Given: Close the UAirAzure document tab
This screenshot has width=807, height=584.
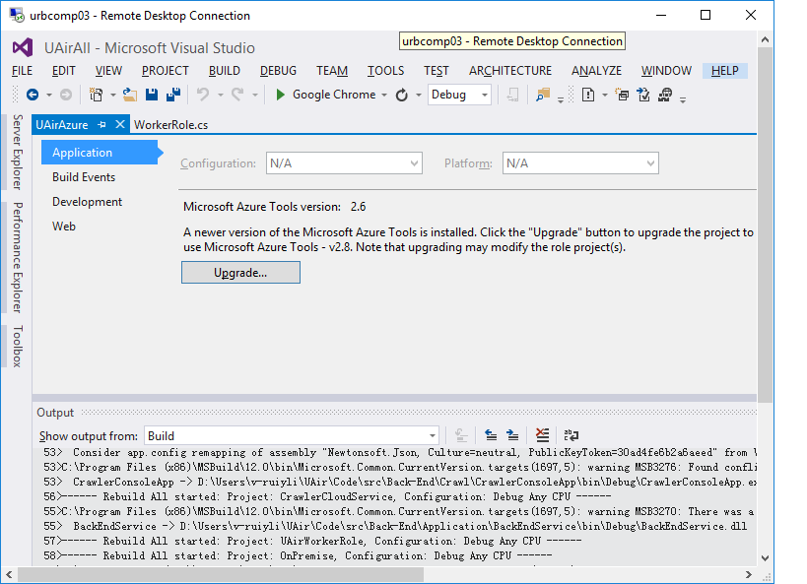Looking at the screenshot, I should tap(120, 125).
